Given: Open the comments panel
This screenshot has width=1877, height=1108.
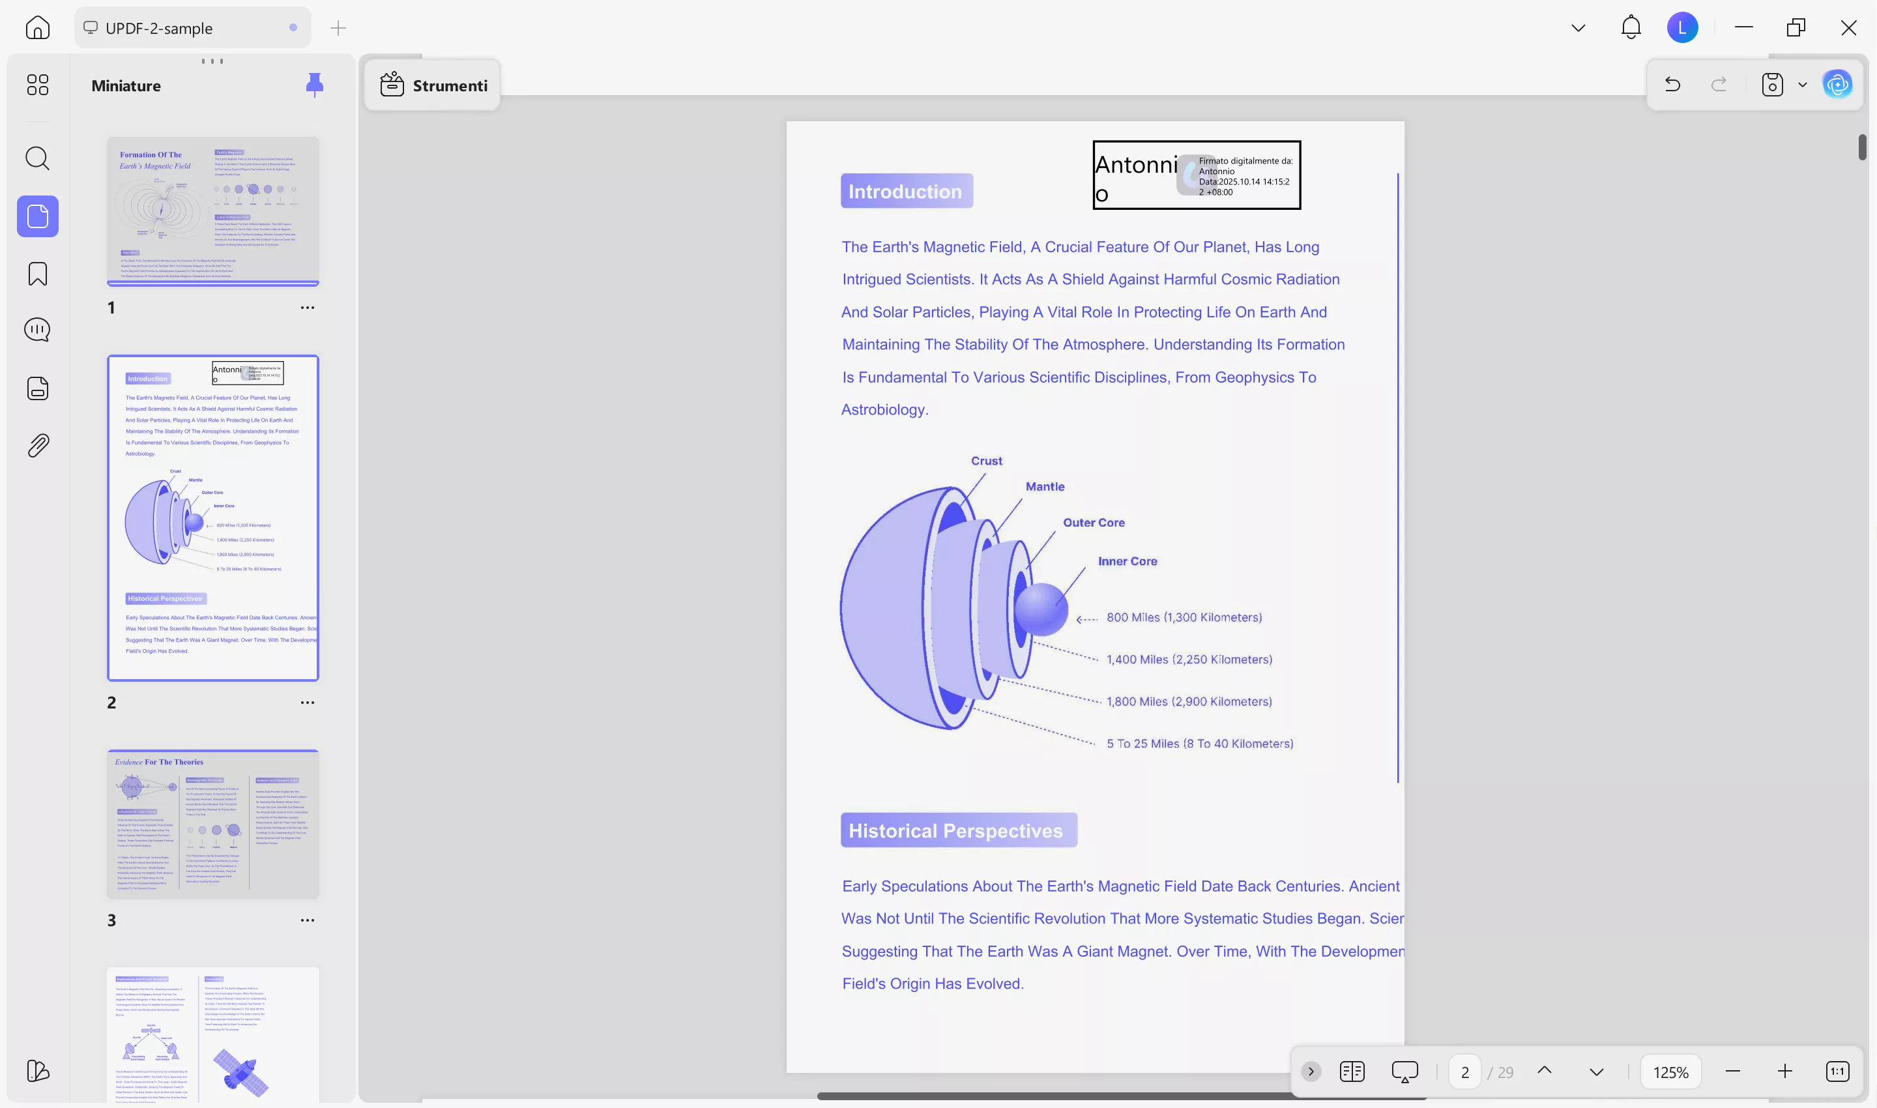Looking at the screenshot, I should pyautogui.click(x=36, y=329).
